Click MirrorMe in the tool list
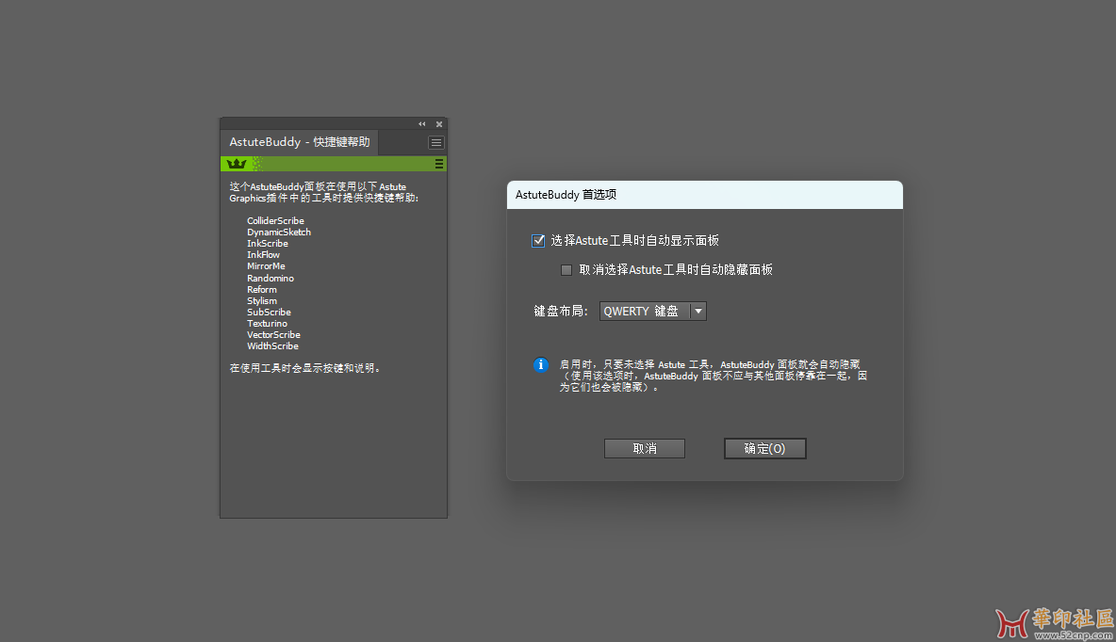This screenshot has width=1116, height=642. click(x=266, y=266)
